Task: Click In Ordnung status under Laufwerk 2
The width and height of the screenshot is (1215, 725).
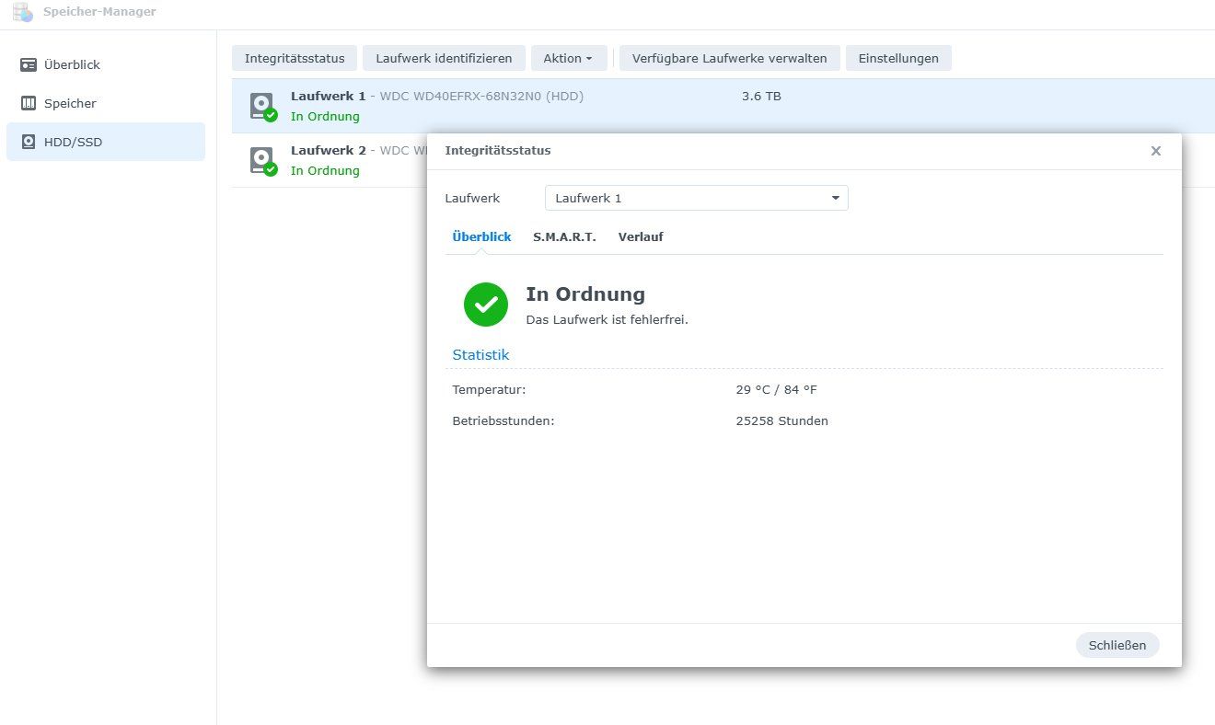Action: point(325,170)
